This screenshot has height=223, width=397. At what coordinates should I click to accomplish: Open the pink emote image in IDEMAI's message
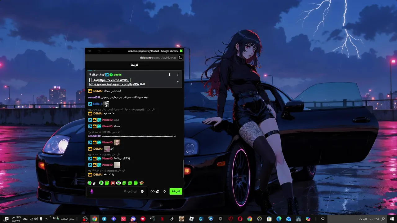(107, 149)
